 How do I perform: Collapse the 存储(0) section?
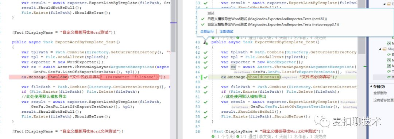[371, 86]
